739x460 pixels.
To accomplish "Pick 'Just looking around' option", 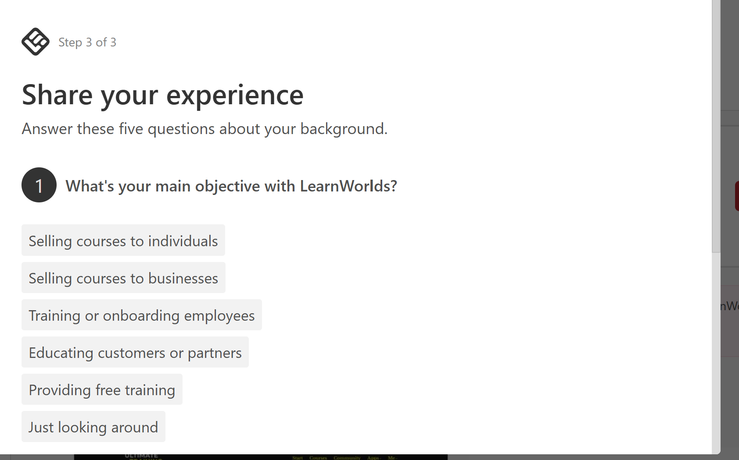I will click(x=93, y=427).
